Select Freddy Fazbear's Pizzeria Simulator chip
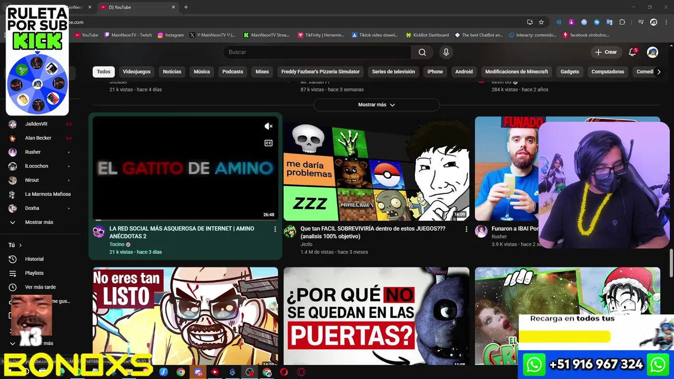Viewport: 674px width, 379px height. pyautogui.click(x=321, y=72)
